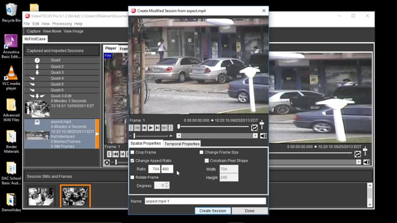397x223 pixels.
Task: Select the Quad-6 session
Action: point(62,90)
